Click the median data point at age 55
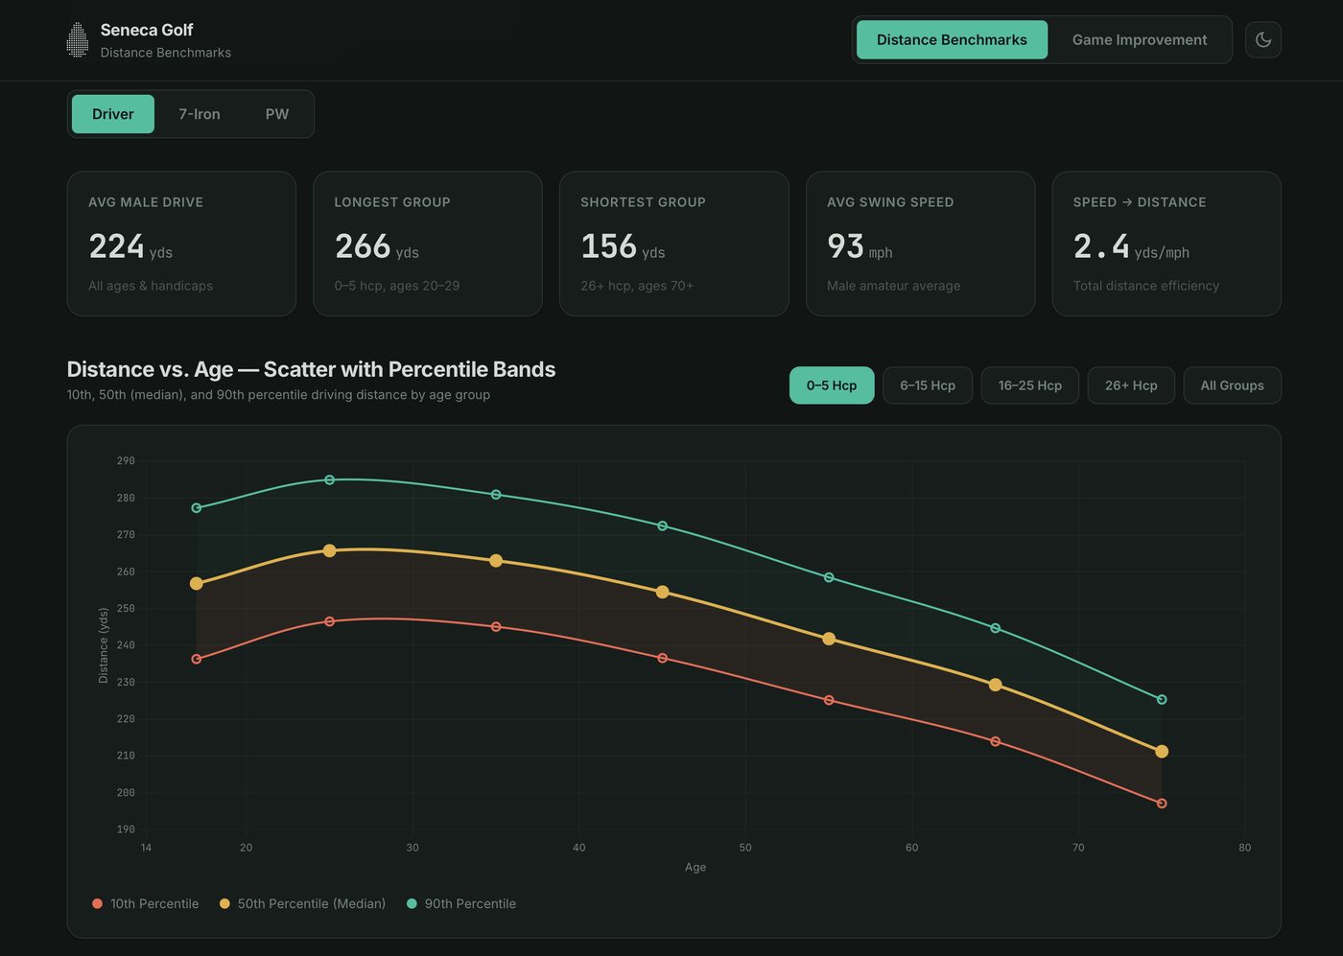Screen dimensions: 1343x956 tap(829, 639)
